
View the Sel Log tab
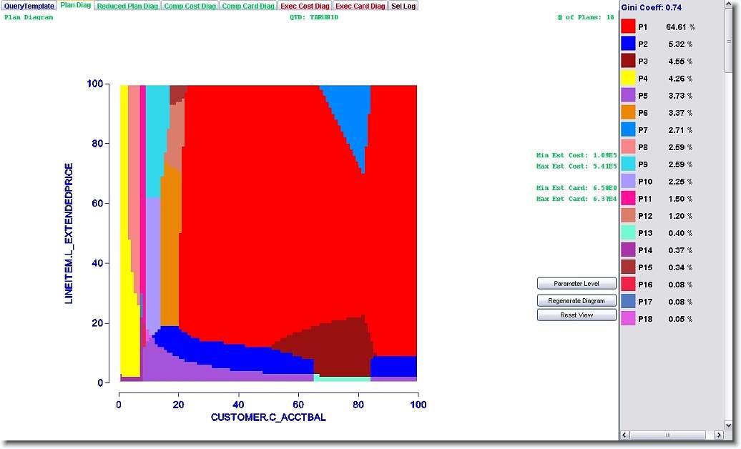tap(403, 6)
